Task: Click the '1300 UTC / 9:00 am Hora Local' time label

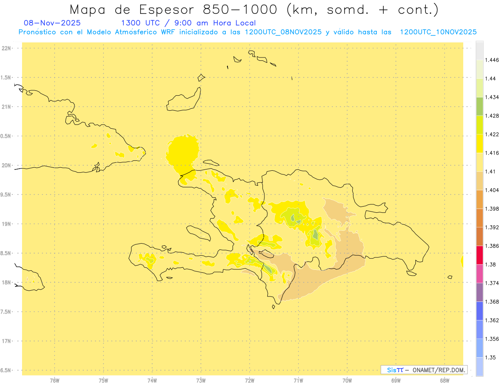Action: [x=188, y=23]
